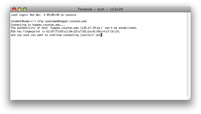Click the resize grip in window corner
The height and width of the screenshot is (114, 201).
[x=189, y=98]
